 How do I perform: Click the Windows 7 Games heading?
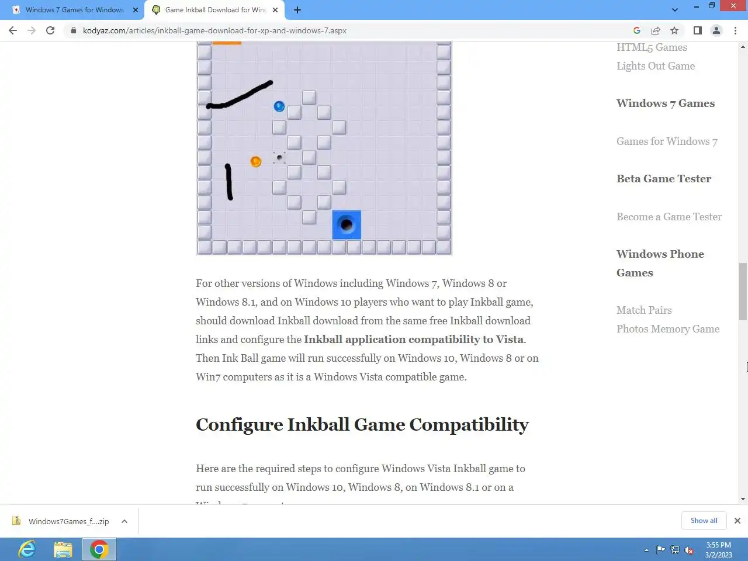666,103
